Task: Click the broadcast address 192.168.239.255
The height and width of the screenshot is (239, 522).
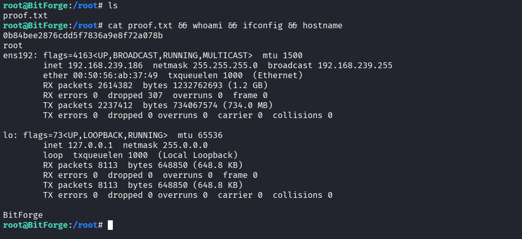Action: click(x=355, y=66)
